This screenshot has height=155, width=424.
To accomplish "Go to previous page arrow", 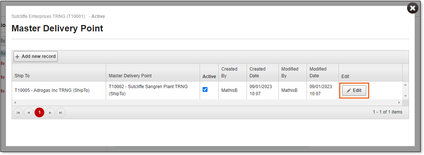I will [29, 112].
